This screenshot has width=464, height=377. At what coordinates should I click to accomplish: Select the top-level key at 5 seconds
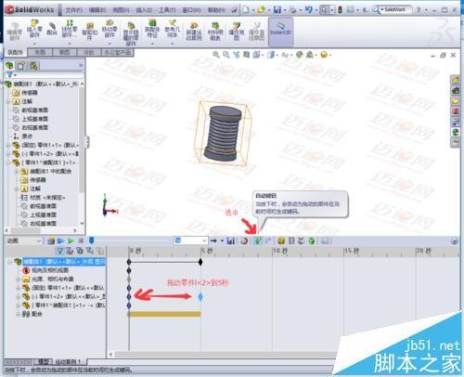click(200, 262)
